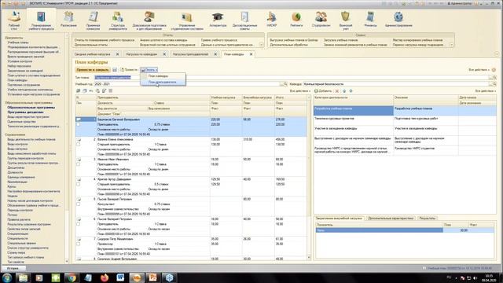The image size is (503, 283).
Task: Click the История button at bottom left
Action: 13,268
